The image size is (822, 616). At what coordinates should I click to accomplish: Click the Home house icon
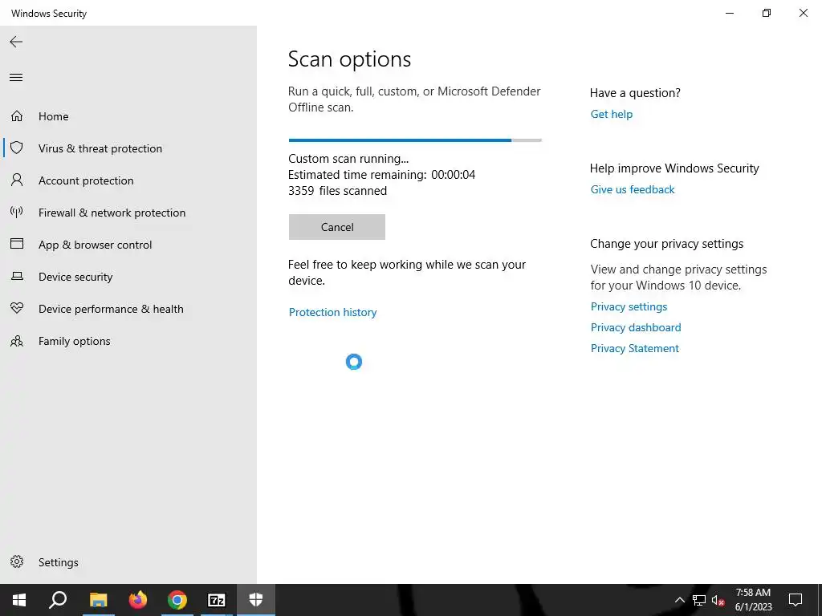[x=17, y=115]
